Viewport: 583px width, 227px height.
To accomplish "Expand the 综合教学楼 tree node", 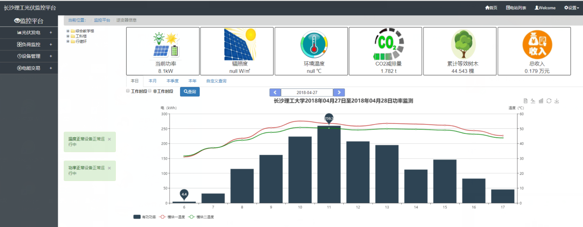I will [68, 31].
